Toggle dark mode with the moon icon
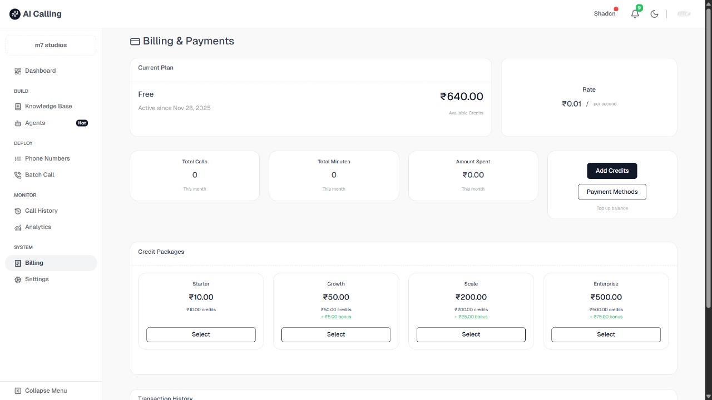The height and width of the screenshot is (400, 712). click(x=654, y=13)
